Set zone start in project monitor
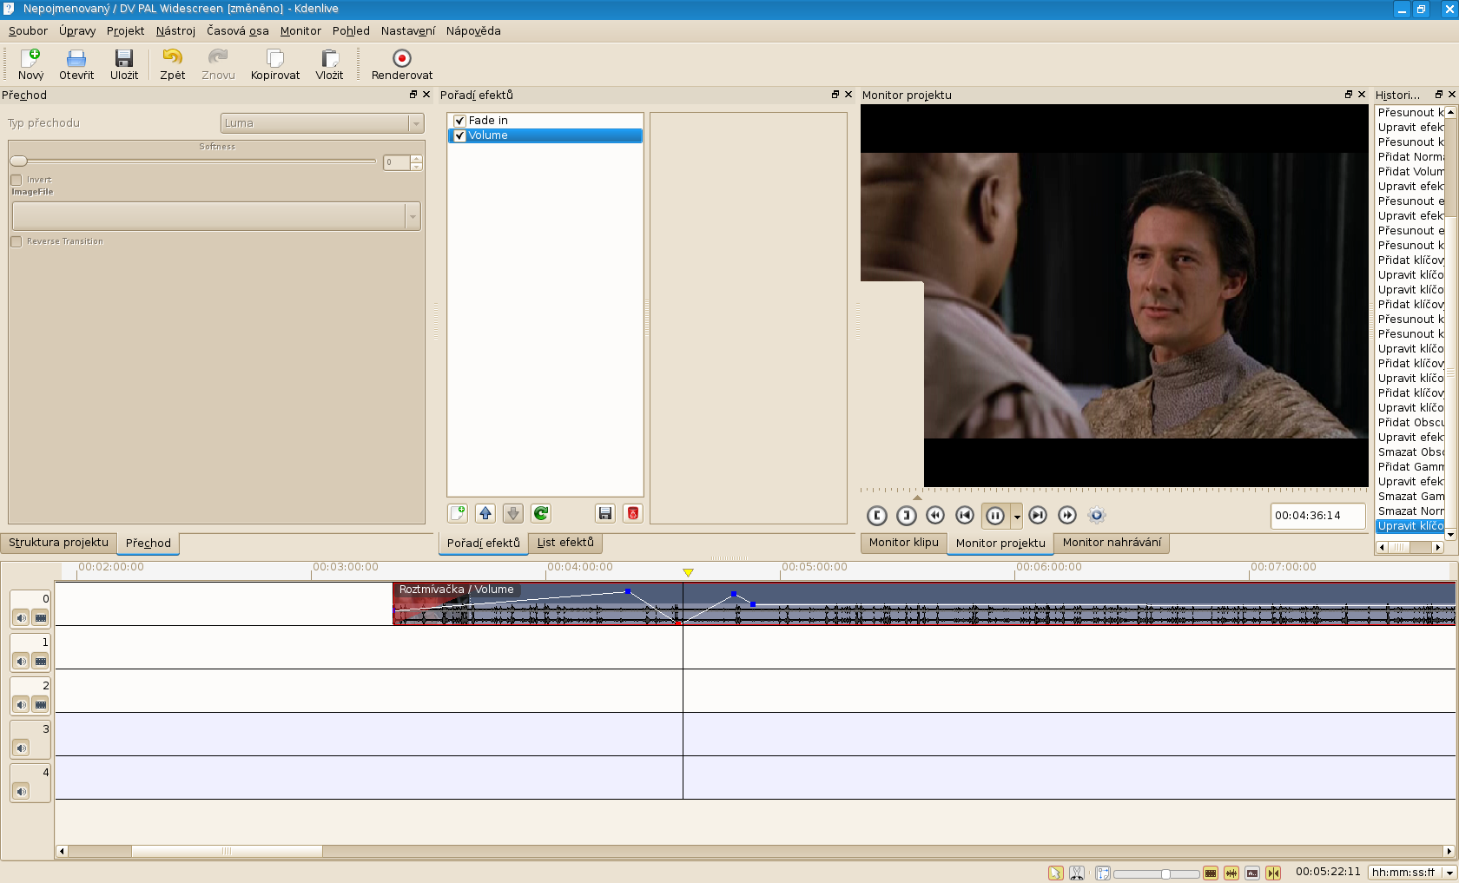The image size is (1459, 883). point(877,516)
